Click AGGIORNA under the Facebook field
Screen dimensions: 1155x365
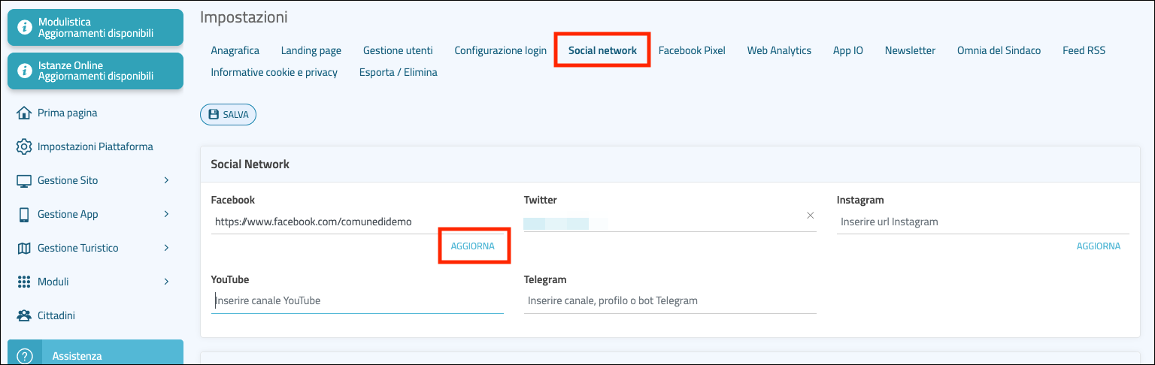click(x=473, y=246)
